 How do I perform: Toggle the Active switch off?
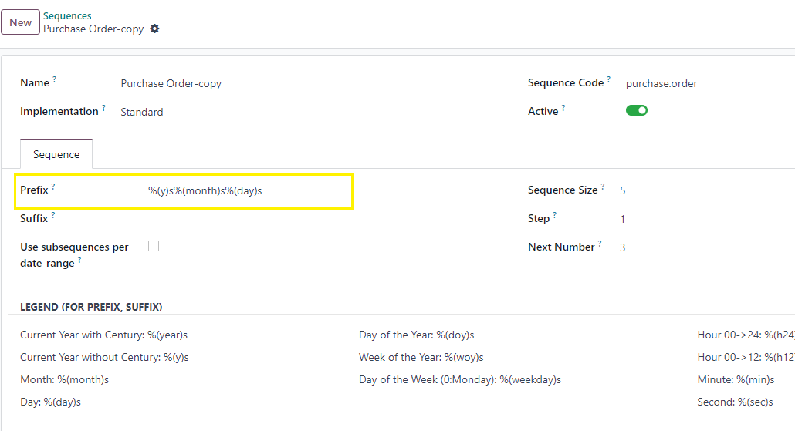click(636, 110)
